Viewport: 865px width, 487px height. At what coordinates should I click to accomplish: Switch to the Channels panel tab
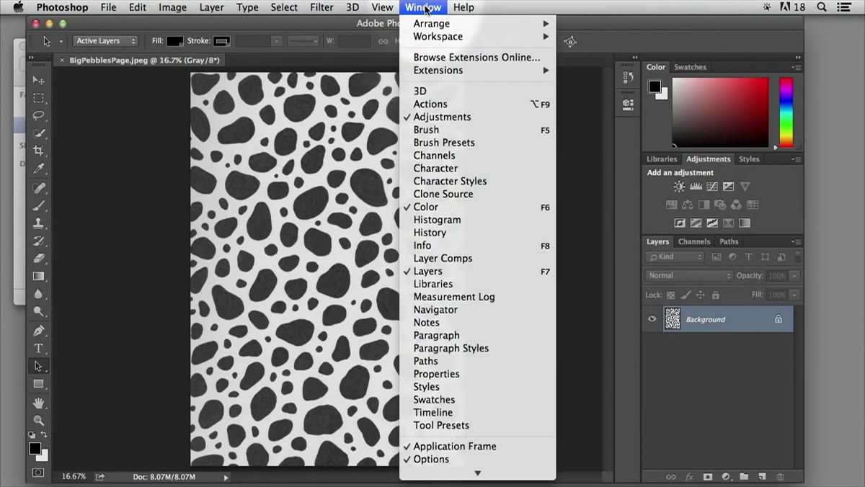coord(694,242)
